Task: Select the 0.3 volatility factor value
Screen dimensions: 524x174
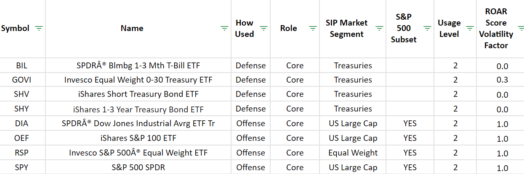Action: tap(502, 80)
